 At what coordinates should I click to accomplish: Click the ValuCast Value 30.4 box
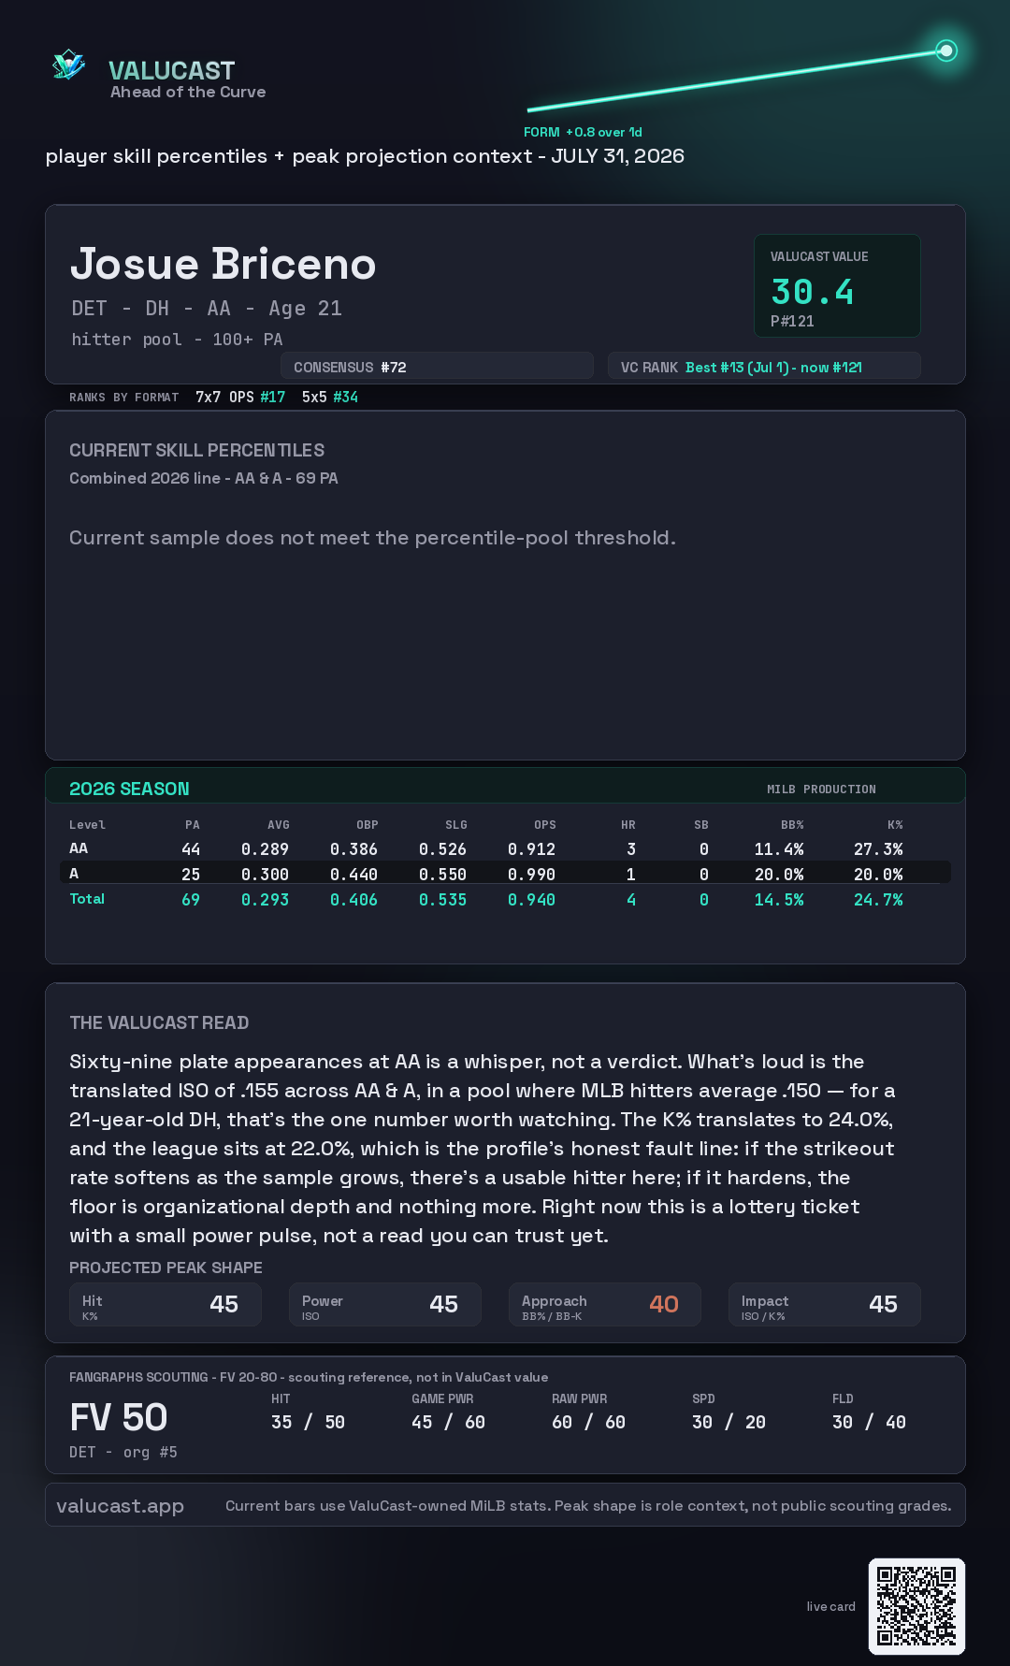tap(837, 285)
